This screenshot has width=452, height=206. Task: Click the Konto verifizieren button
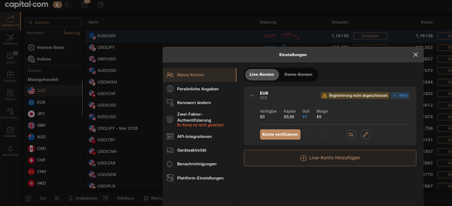[280, 134]
